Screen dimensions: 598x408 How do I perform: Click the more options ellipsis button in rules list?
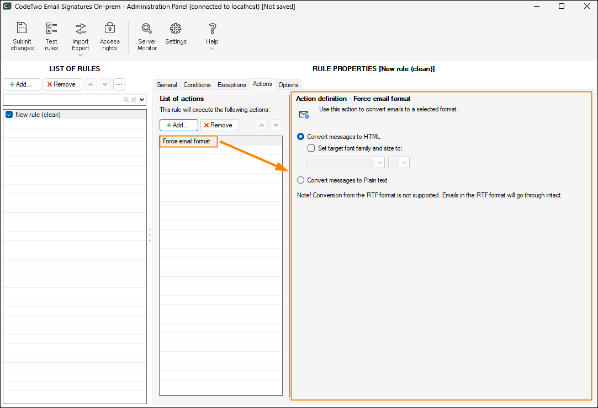pyautogui.click(x=119, y=84)
